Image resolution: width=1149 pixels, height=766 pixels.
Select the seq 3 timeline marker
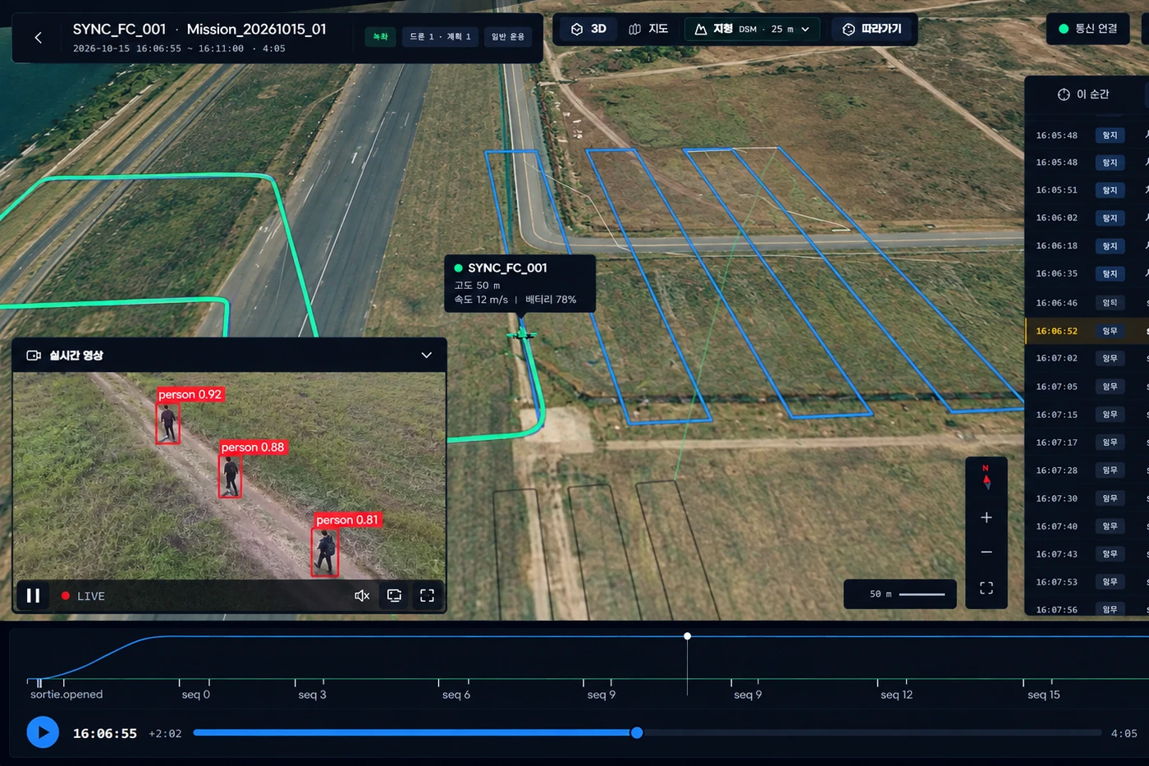pos(312,695)
